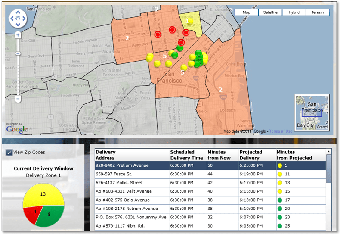Click the hand icon in pan control
This screenshot has height=234, width=340.
[18, 18]
